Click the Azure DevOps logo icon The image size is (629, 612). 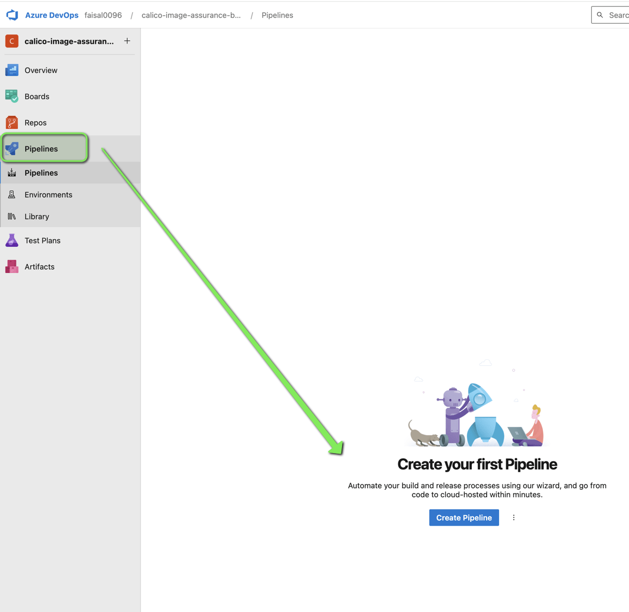click(x=12, y=15)
